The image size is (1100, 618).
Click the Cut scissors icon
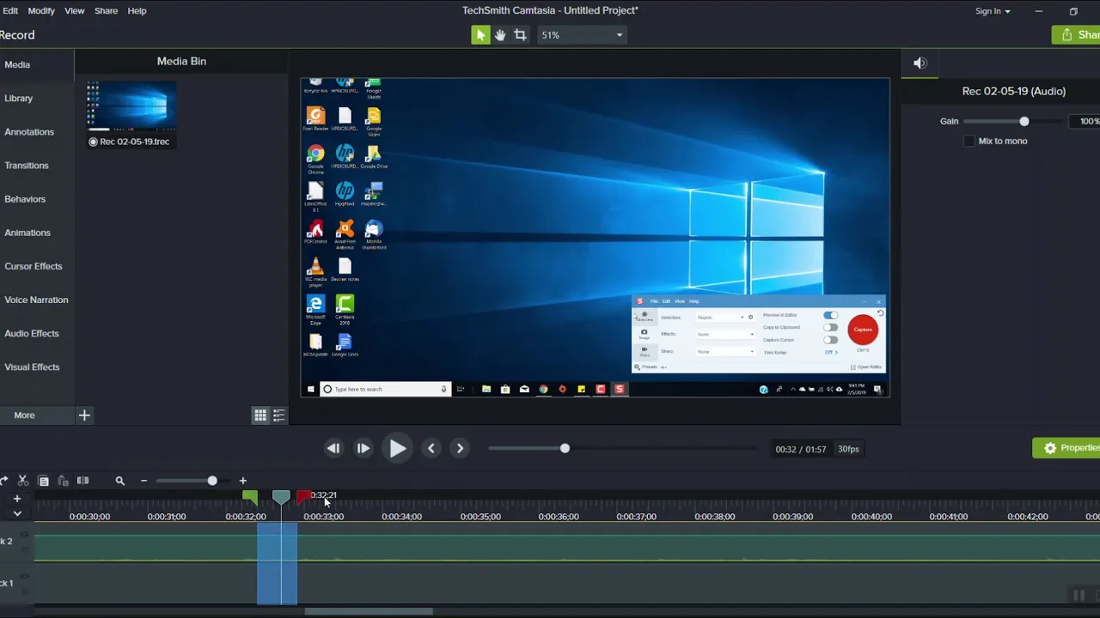pos(23,481)
